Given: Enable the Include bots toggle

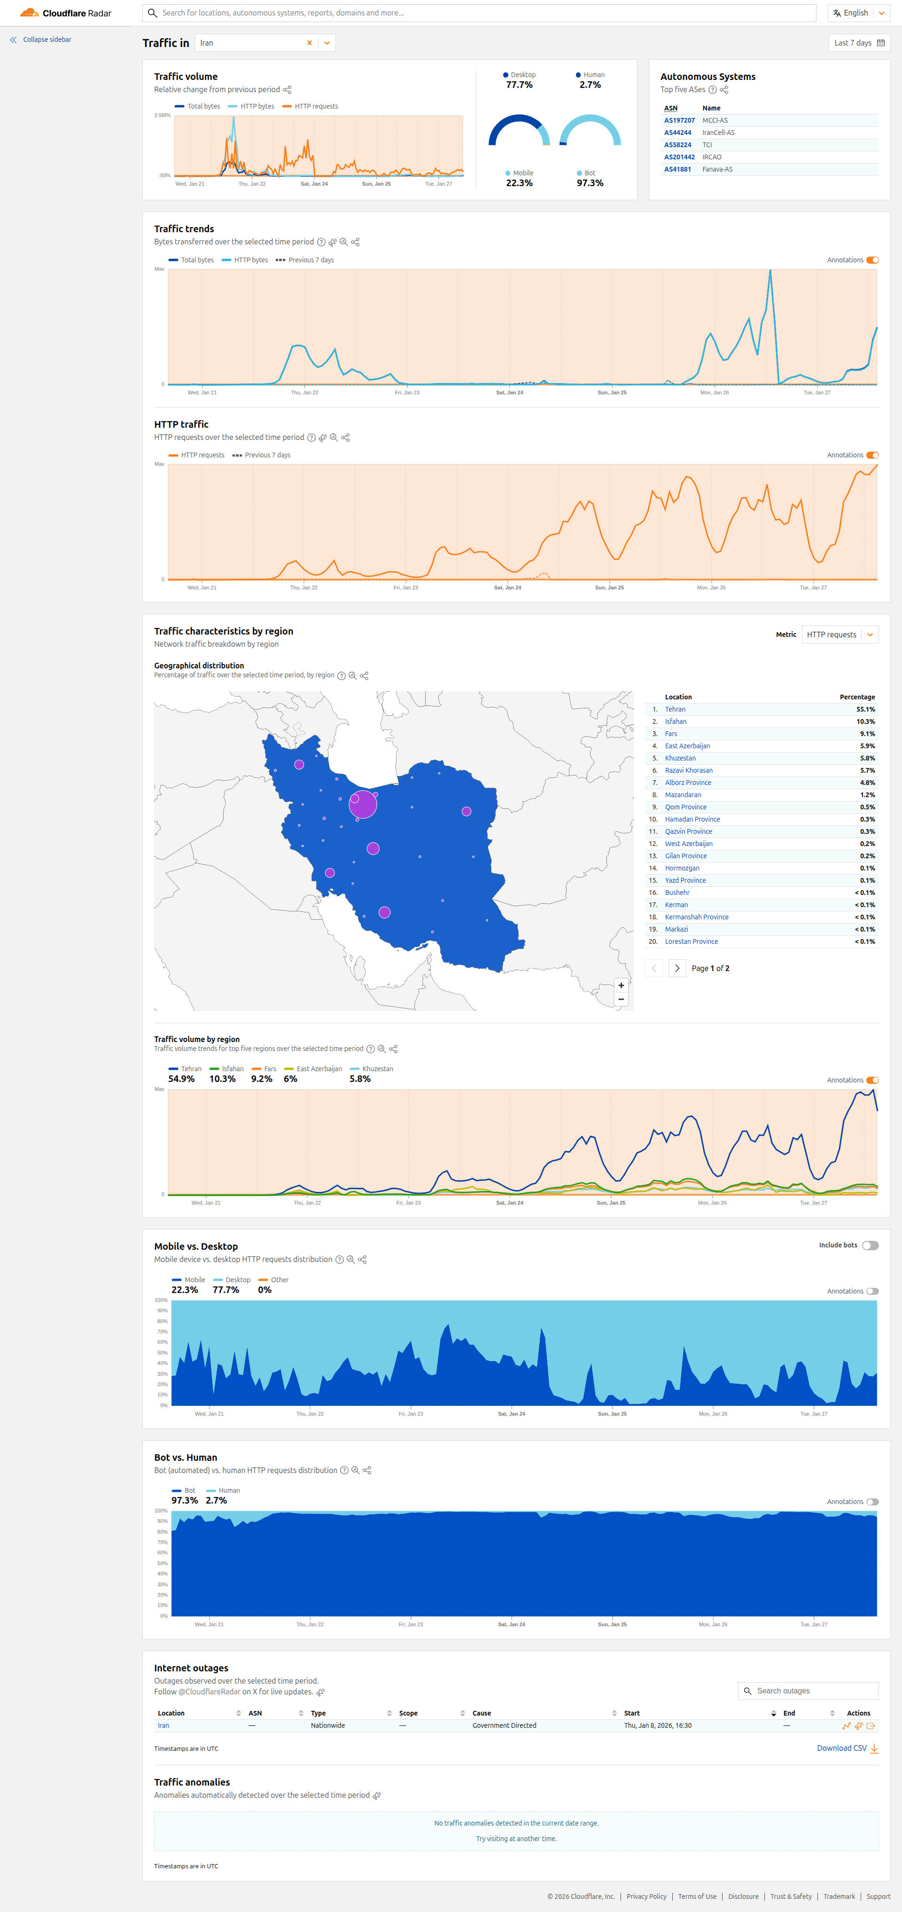Looking at the screenshot, I should point(870,1246).
